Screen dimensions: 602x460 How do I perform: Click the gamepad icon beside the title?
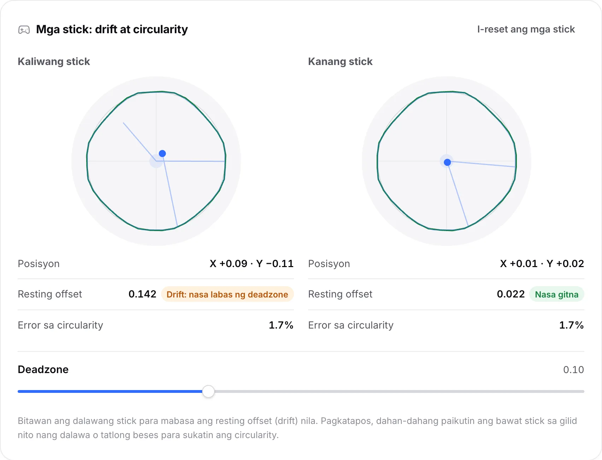pyautogui.click(x=24, y=30)
